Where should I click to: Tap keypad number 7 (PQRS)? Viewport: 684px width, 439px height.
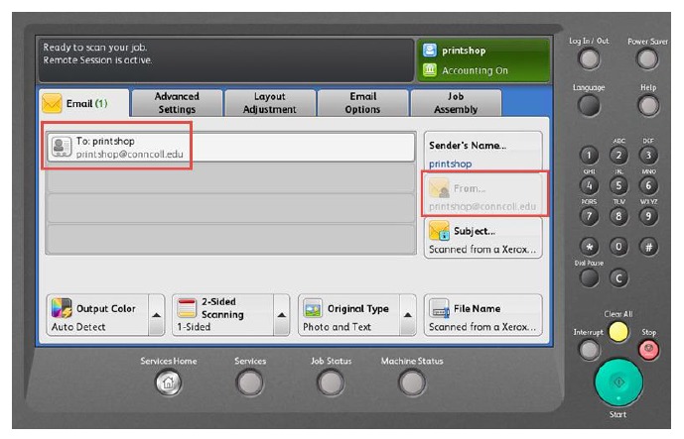point(589,216)
